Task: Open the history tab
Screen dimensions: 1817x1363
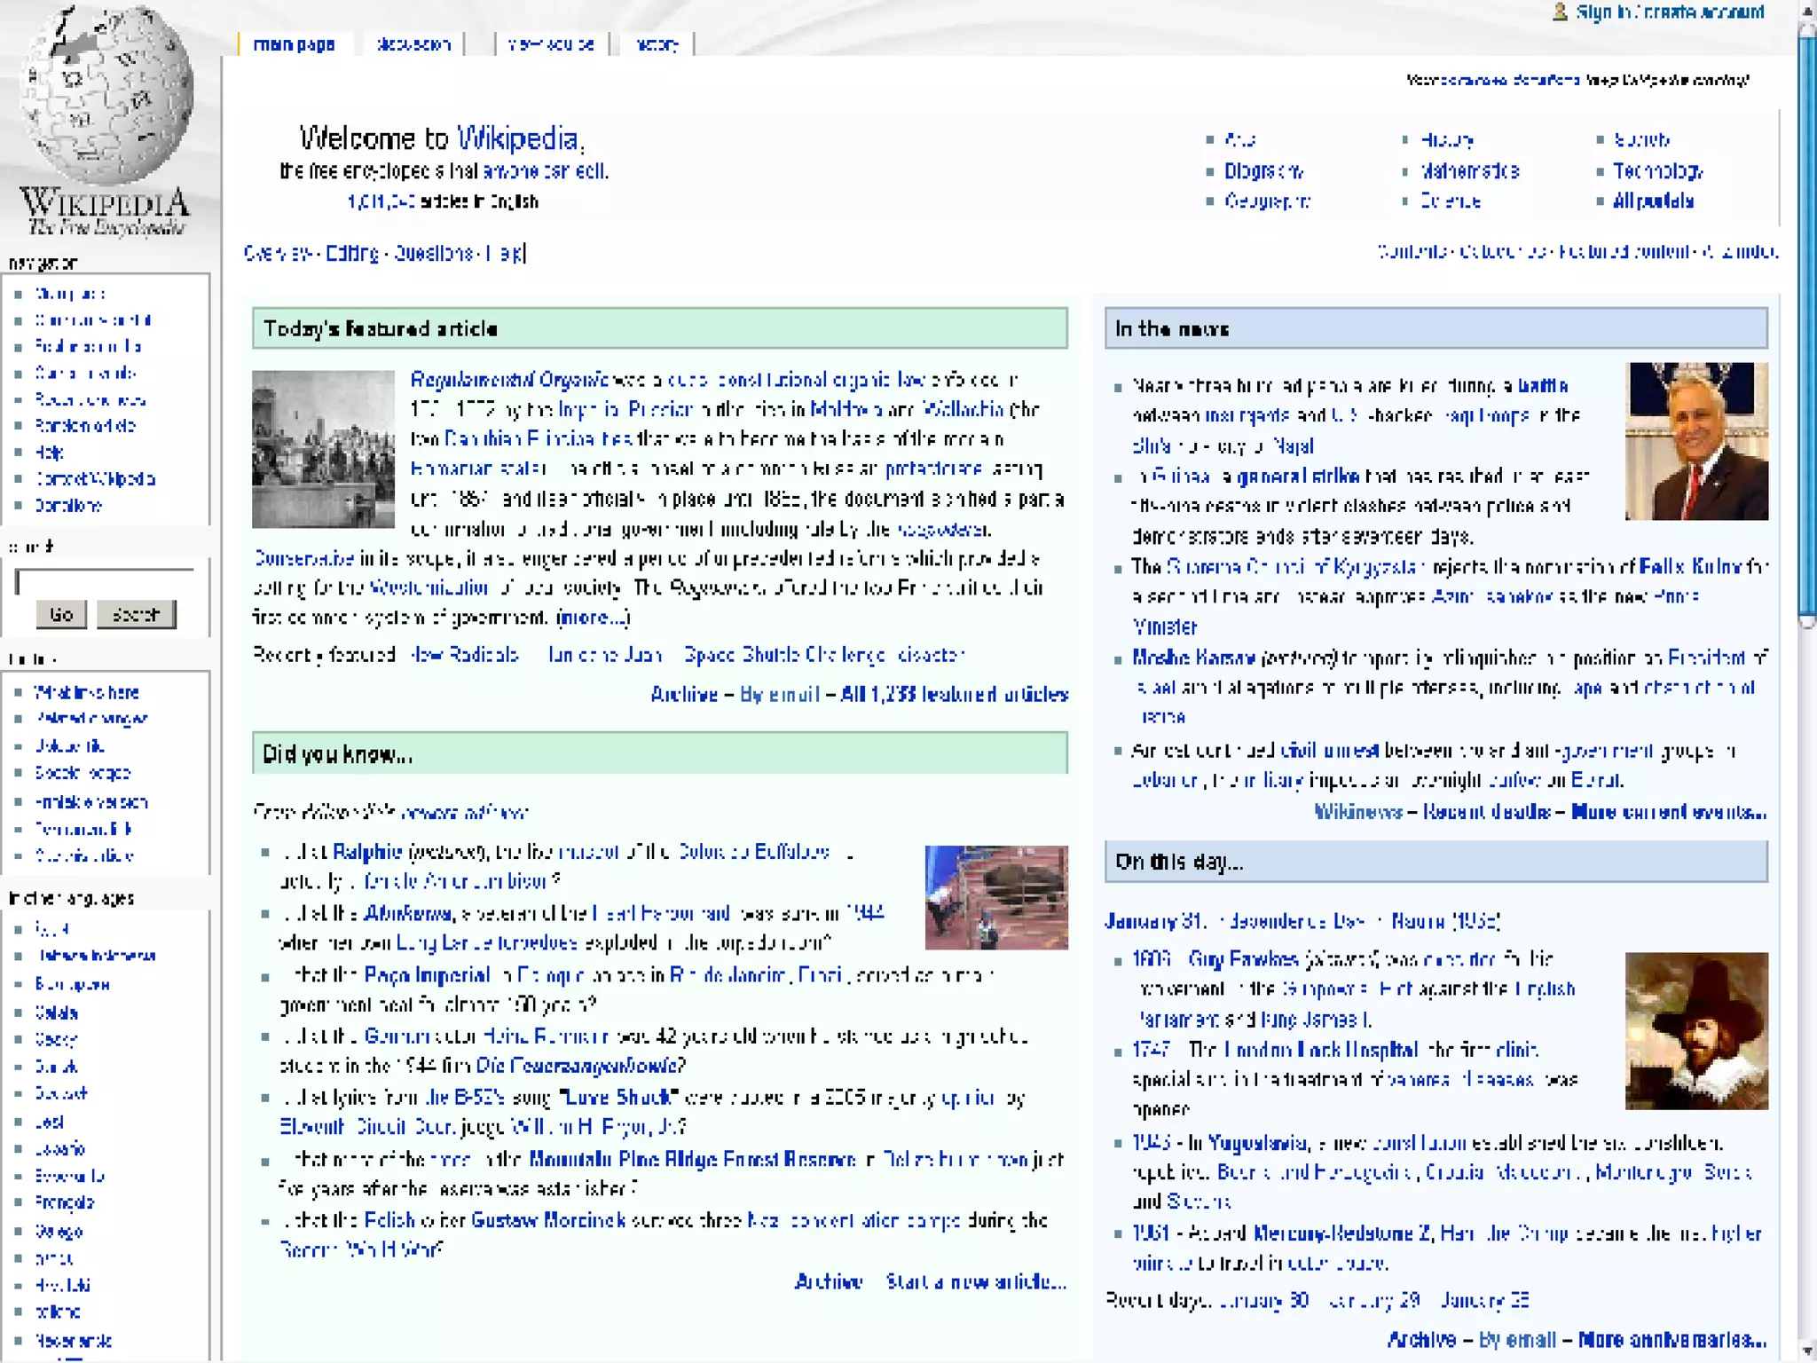Action: (657, 44)
